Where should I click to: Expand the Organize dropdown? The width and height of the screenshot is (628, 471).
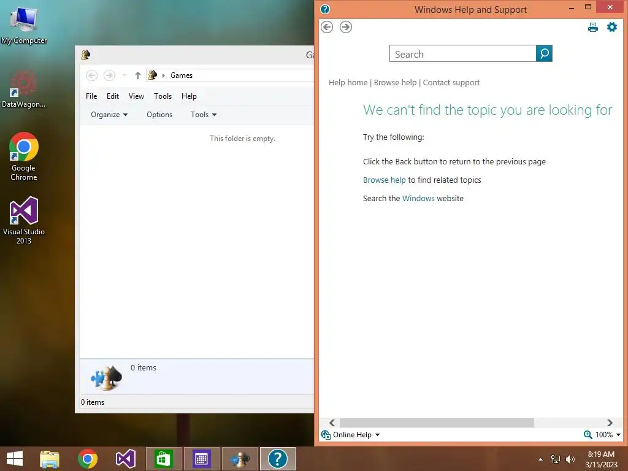pos(109,115)
